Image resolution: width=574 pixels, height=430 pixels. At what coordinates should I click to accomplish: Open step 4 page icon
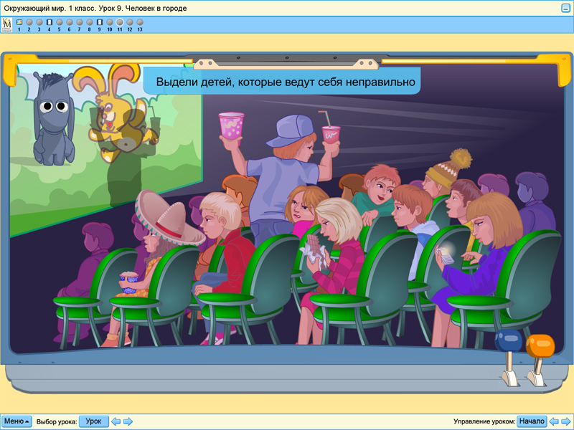point(49,22)
